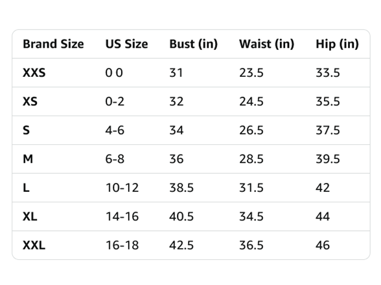Click the 38.5 bust measurement
The width and height of the screenshot is (381, 285).
click(x=181, y=187)
